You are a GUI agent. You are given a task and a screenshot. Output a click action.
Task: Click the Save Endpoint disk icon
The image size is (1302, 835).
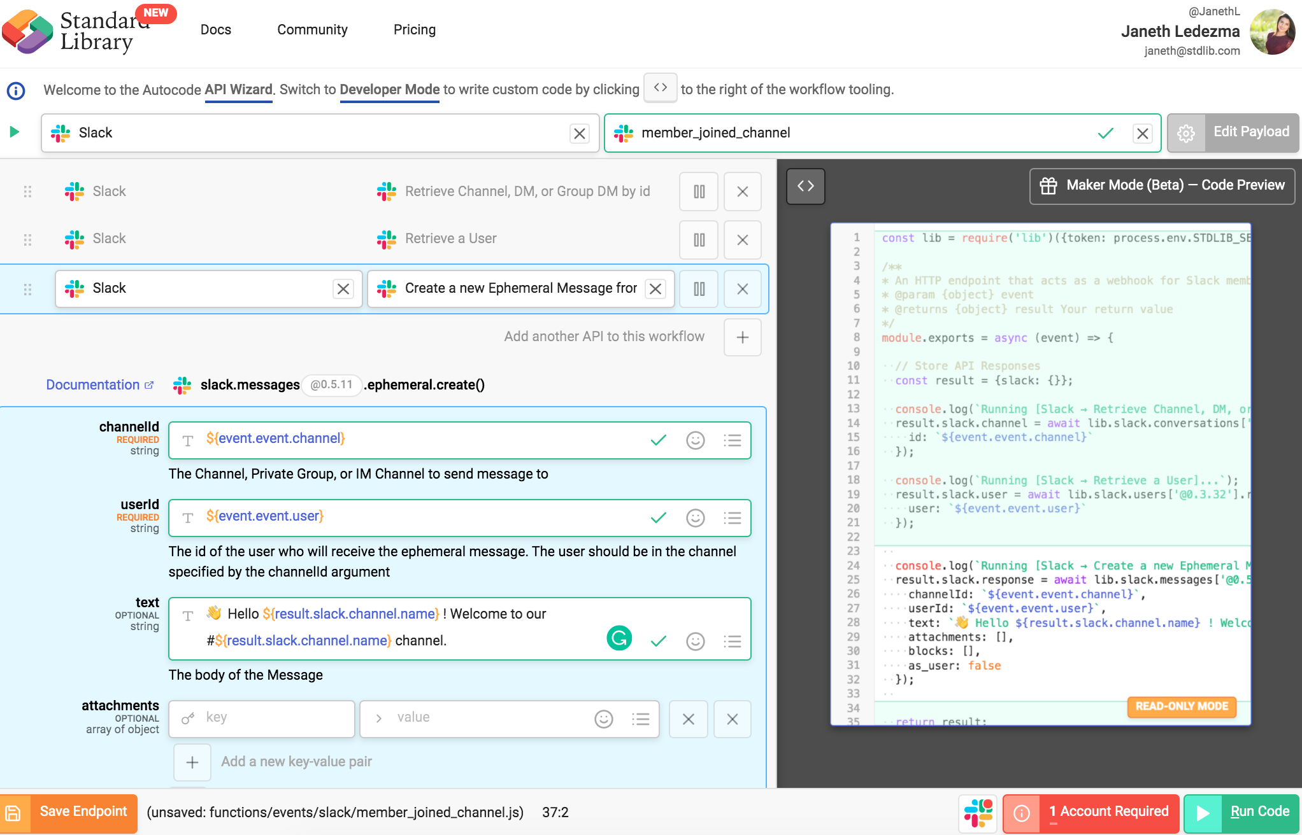14,813
